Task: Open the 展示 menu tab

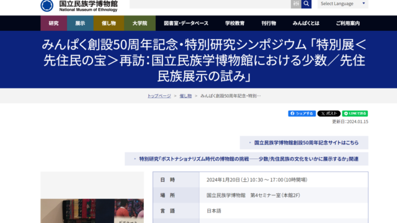Action: pyautogui.click(x=80, y=24)
